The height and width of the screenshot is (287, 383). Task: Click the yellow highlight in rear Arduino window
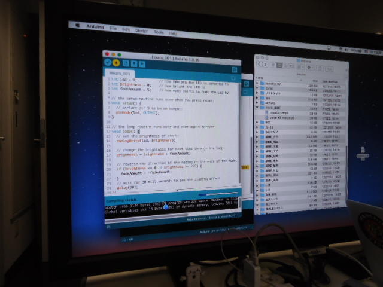point(245,167)
